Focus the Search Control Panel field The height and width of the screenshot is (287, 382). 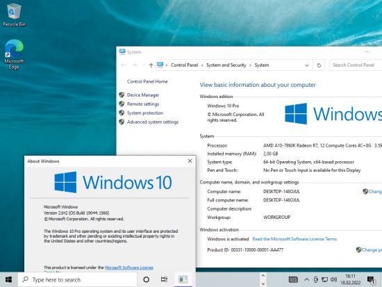click(x=356, y=65)
